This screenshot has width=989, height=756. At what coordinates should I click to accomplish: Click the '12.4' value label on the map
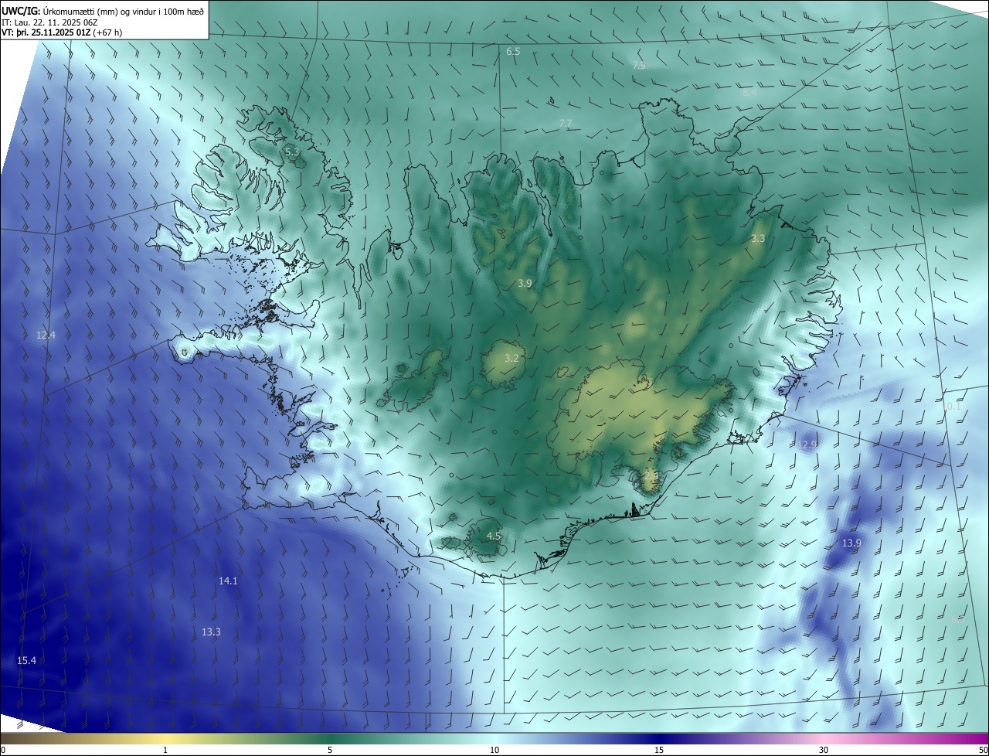coord(46,335)
